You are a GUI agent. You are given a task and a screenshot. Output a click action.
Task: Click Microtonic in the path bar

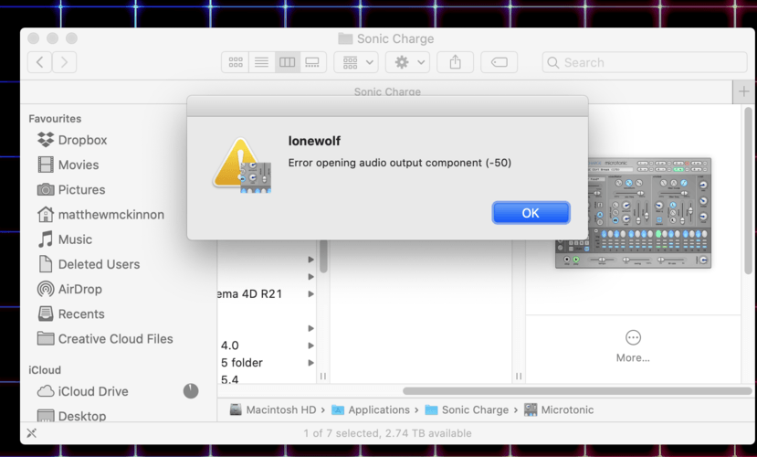[x=559, y=409]
